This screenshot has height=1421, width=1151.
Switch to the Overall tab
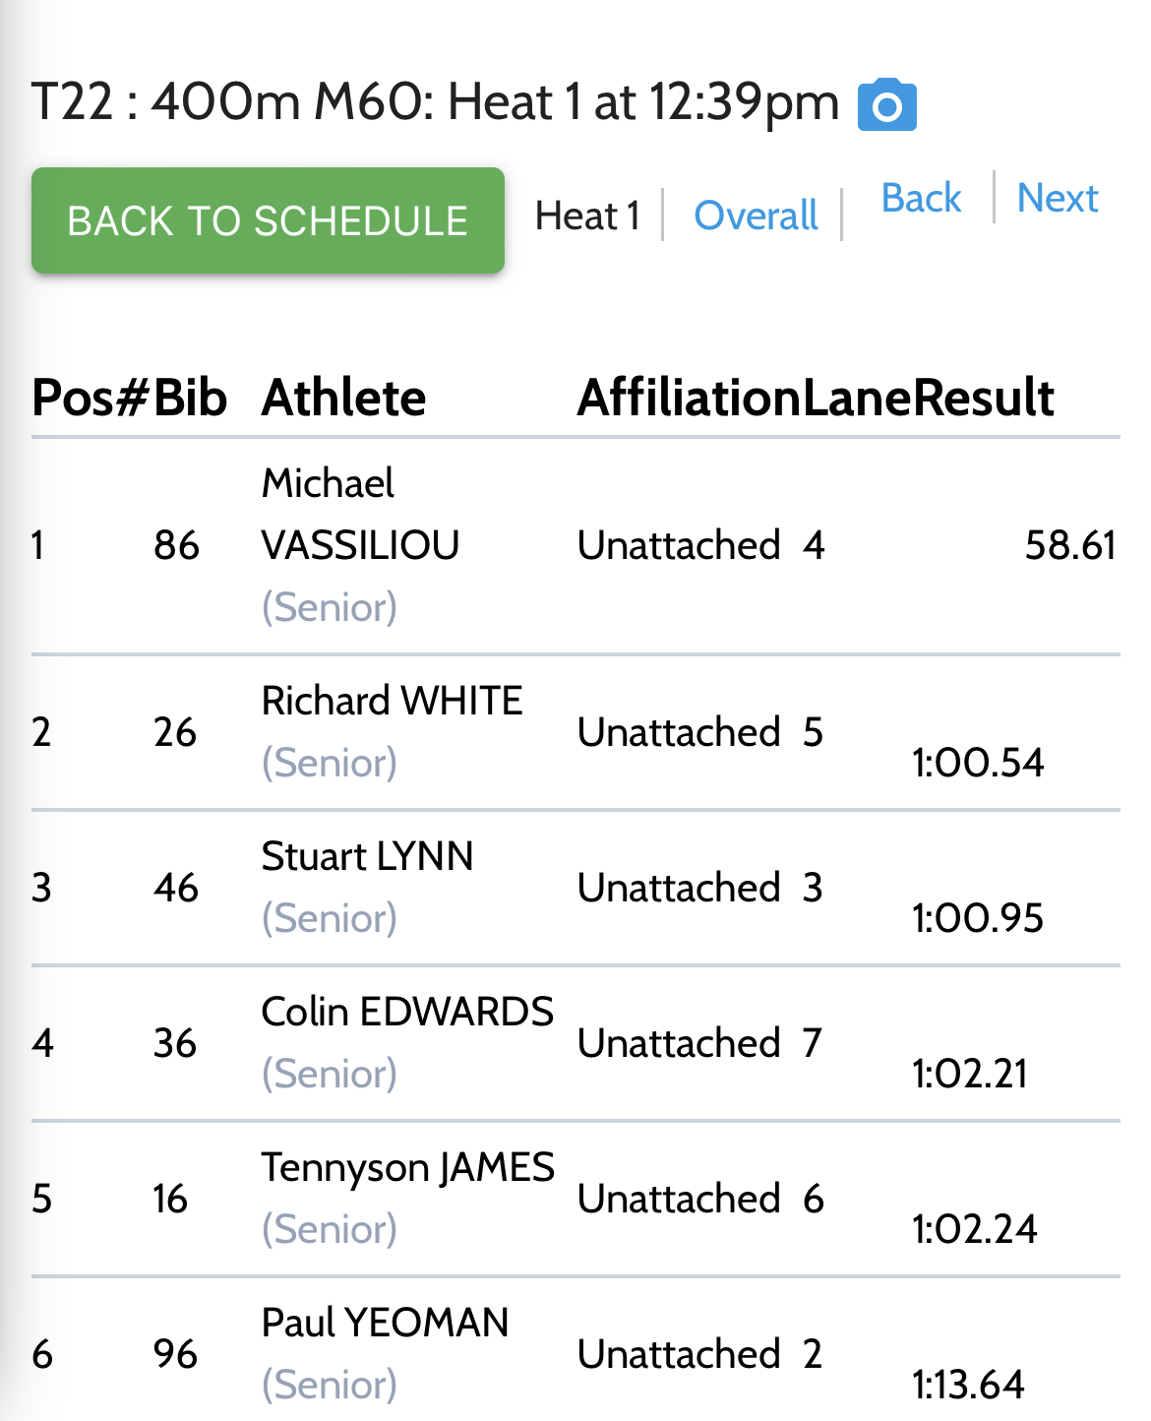click(x=756, y=216)
